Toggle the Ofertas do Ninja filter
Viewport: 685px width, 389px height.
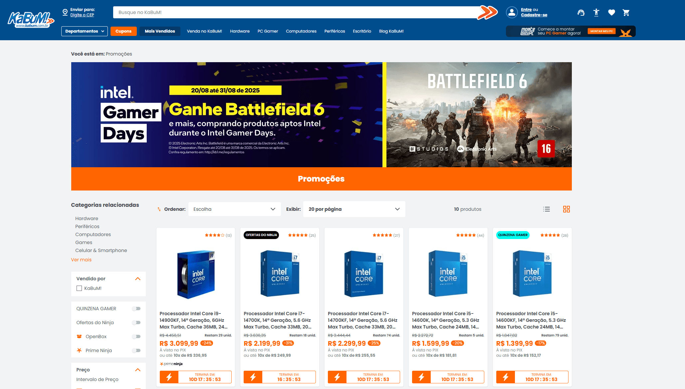[x=136, y=323]
